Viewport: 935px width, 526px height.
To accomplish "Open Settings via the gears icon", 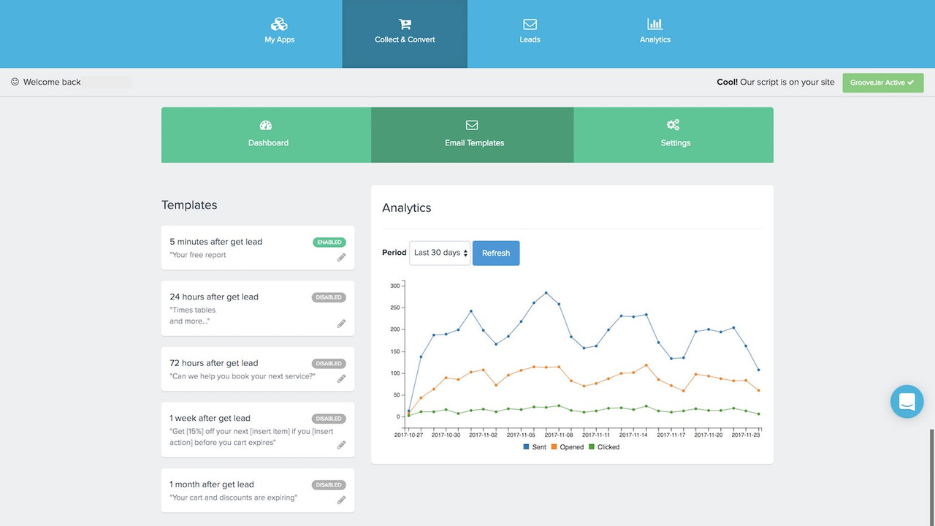I will tap(673, 124).
